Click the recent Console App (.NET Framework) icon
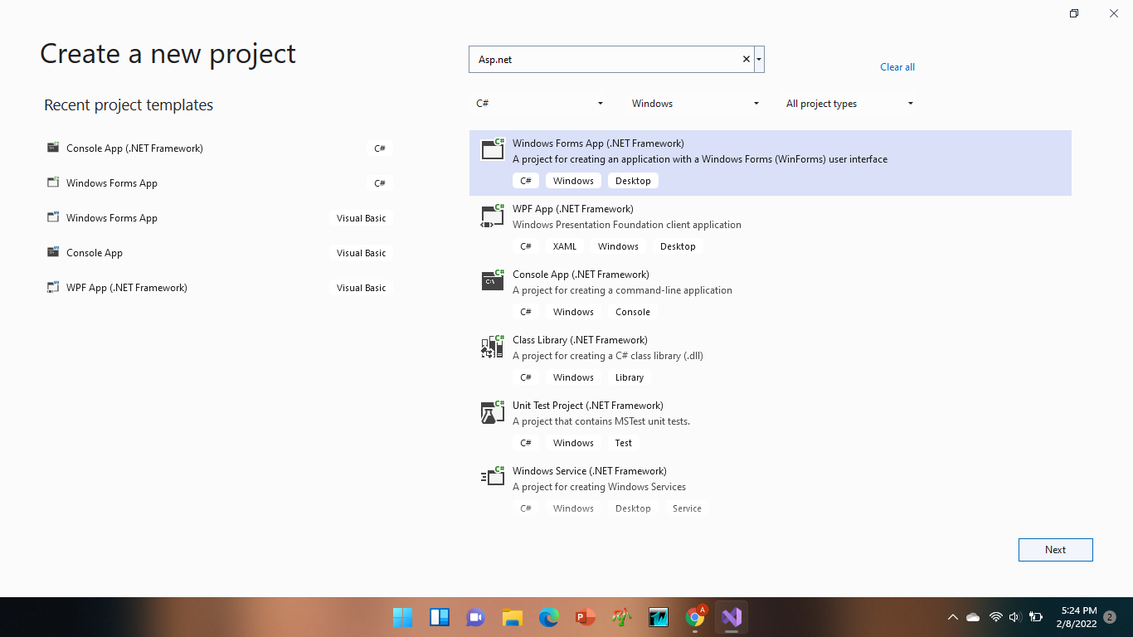1133x637 pixels. tap(53, 148)
